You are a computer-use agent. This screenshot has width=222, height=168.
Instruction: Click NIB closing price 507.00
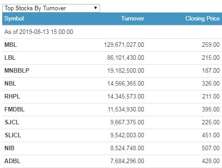click(x=211, y=148)
